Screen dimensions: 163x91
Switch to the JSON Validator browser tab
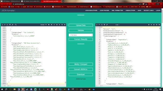coord(10,1)
